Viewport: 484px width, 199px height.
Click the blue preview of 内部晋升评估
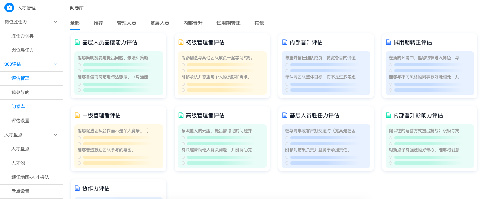click(x=326, y=73)
